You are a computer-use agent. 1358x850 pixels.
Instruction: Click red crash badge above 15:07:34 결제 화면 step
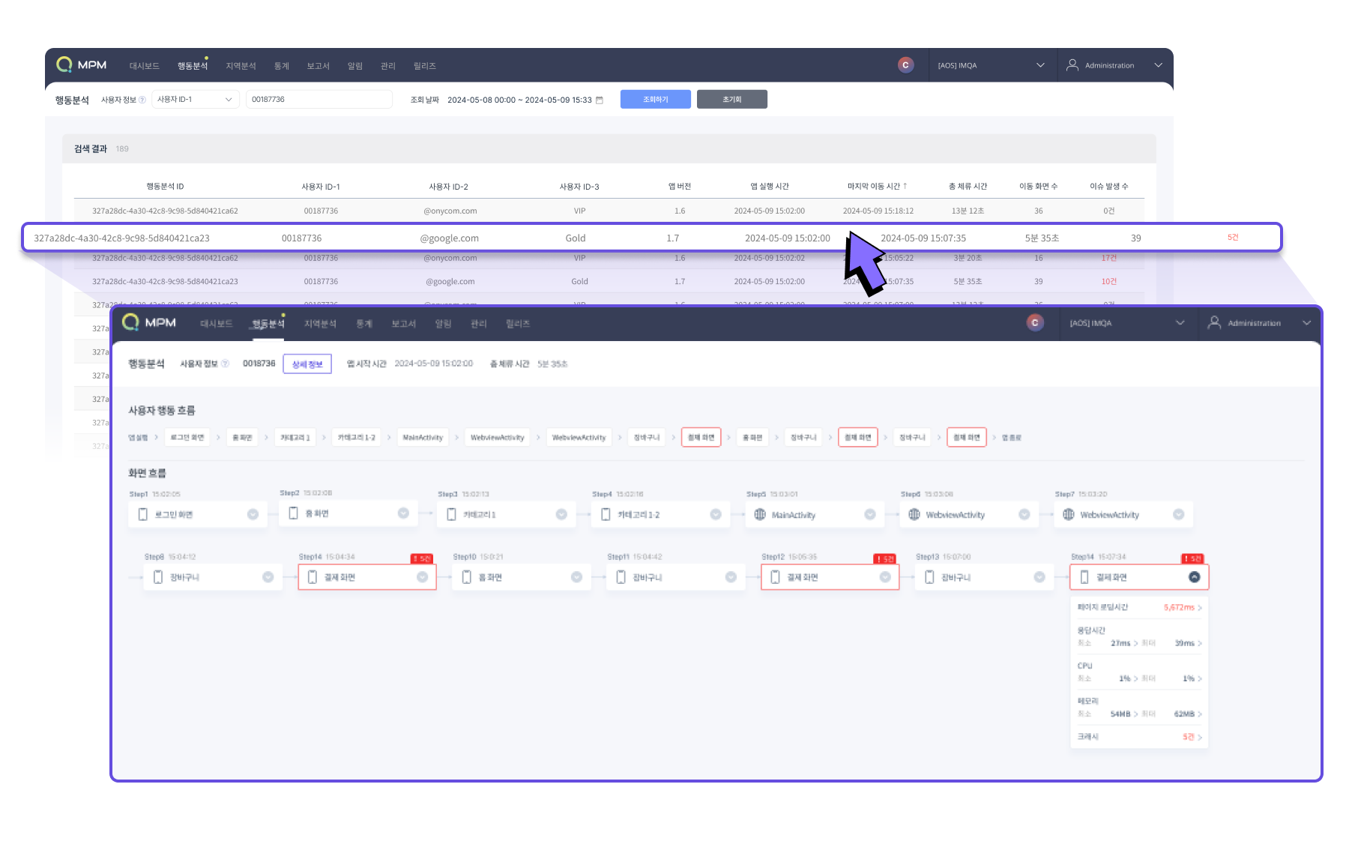coord(1192,559)
